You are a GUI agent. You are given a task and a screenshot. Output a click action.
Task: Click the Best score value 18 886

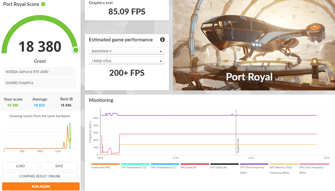66,105
